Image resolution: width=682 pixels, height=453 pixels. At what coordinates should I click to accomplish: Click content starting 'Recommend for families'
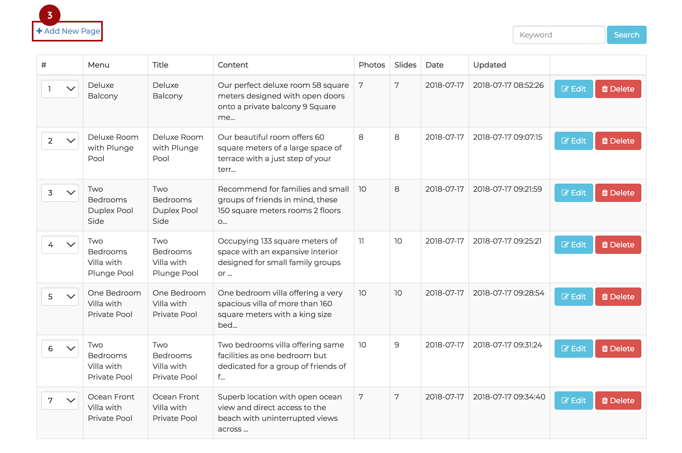coord(283,205)
